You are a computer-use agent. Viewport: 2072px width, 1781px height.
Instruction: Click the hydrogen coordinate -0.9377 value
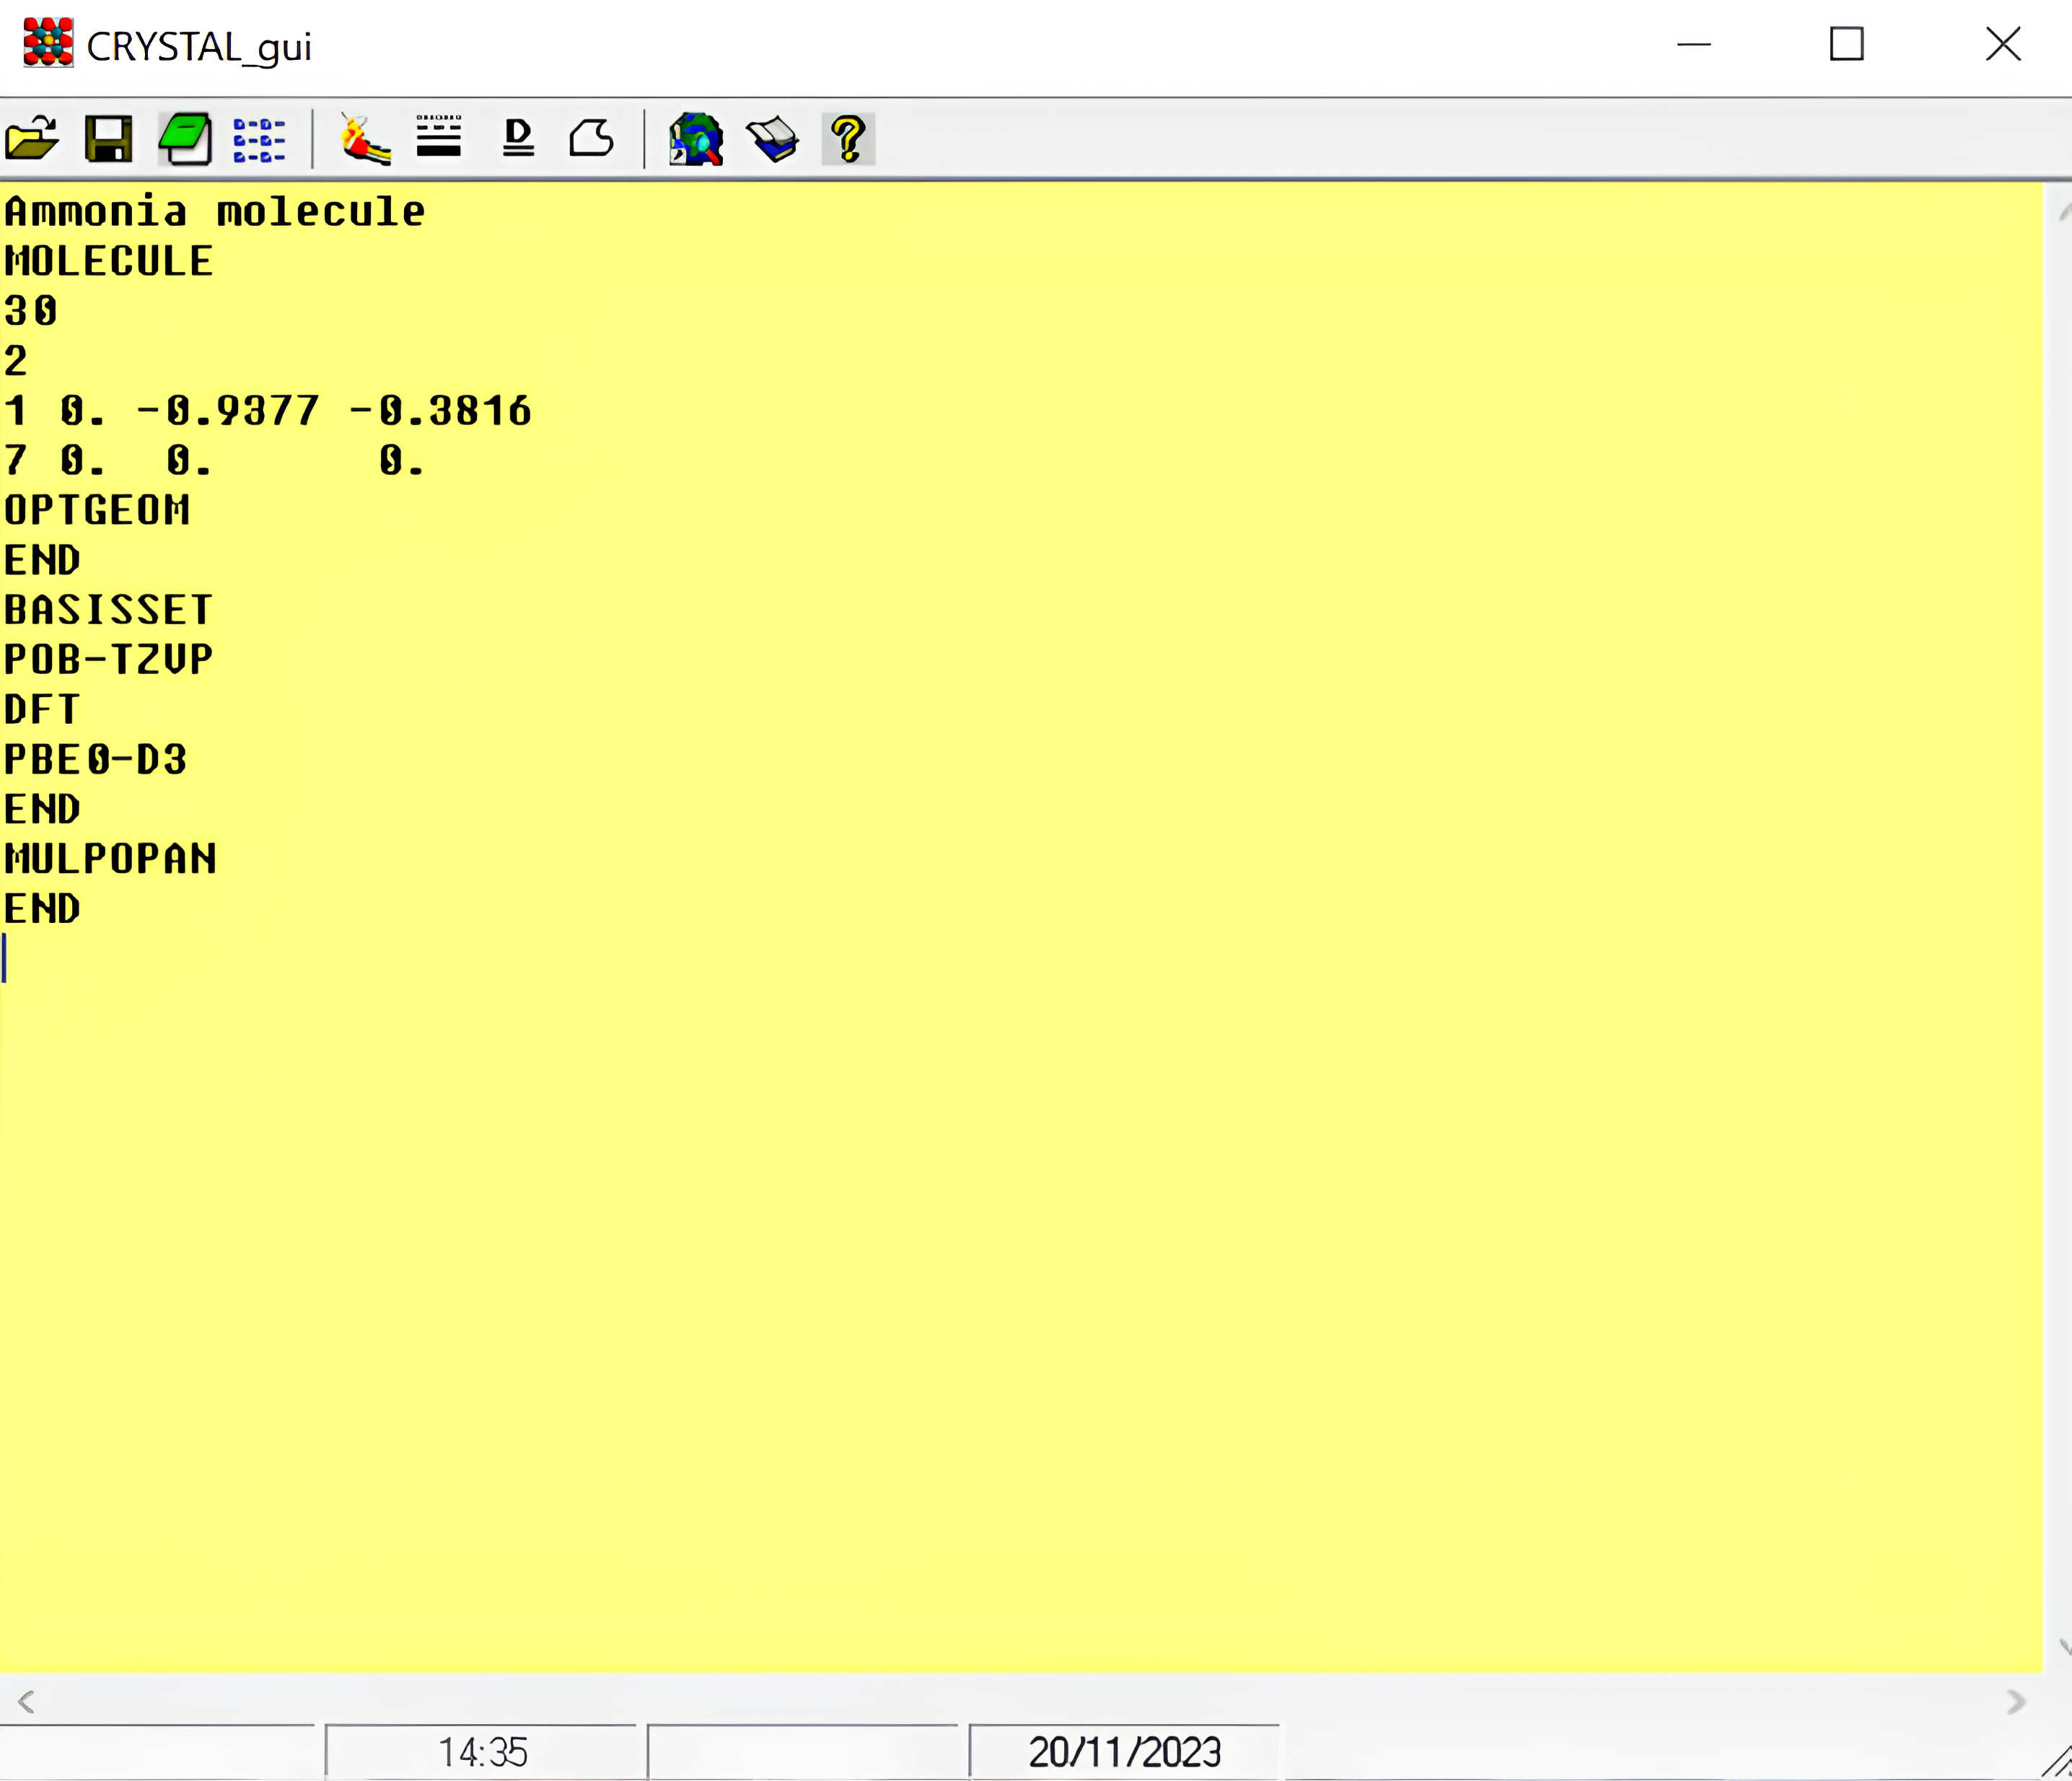tap(228, 411)
